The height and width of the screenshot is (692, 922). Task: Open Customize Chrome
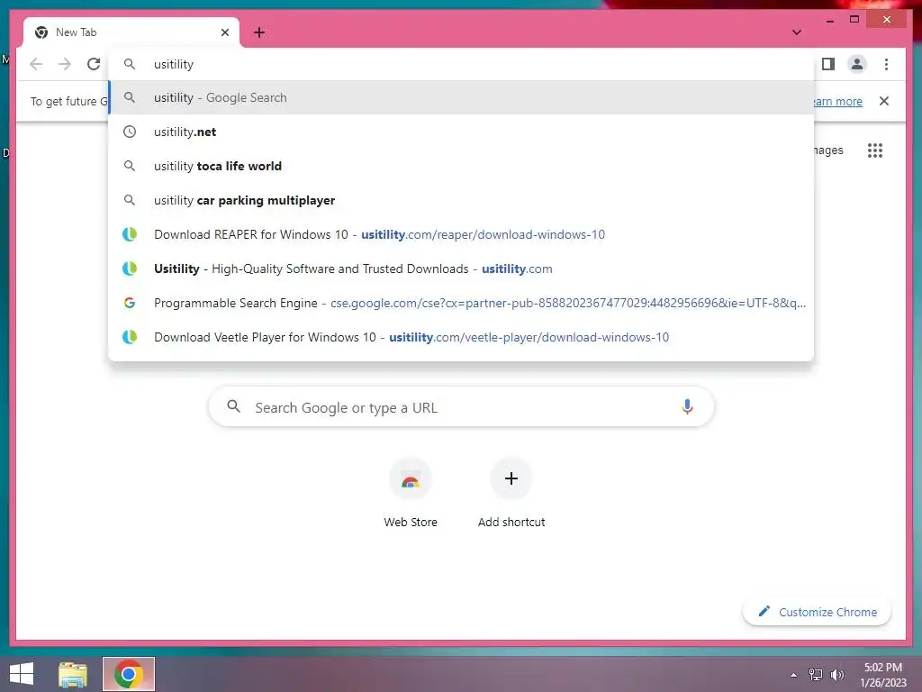coord(818,612)
